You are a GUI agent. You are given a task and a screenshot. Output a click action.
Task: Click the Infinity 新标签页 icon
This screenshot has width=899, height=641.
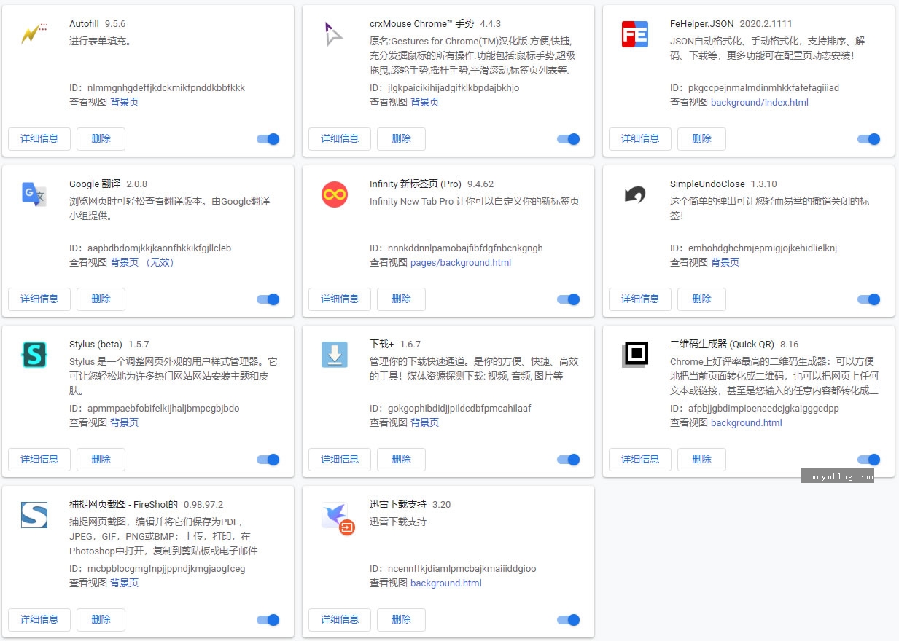pos(335,194)
